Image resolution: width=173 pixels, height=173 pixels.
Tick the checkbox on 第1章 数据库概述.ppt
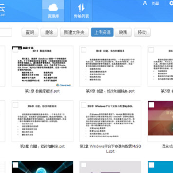[x=15, y=50]
